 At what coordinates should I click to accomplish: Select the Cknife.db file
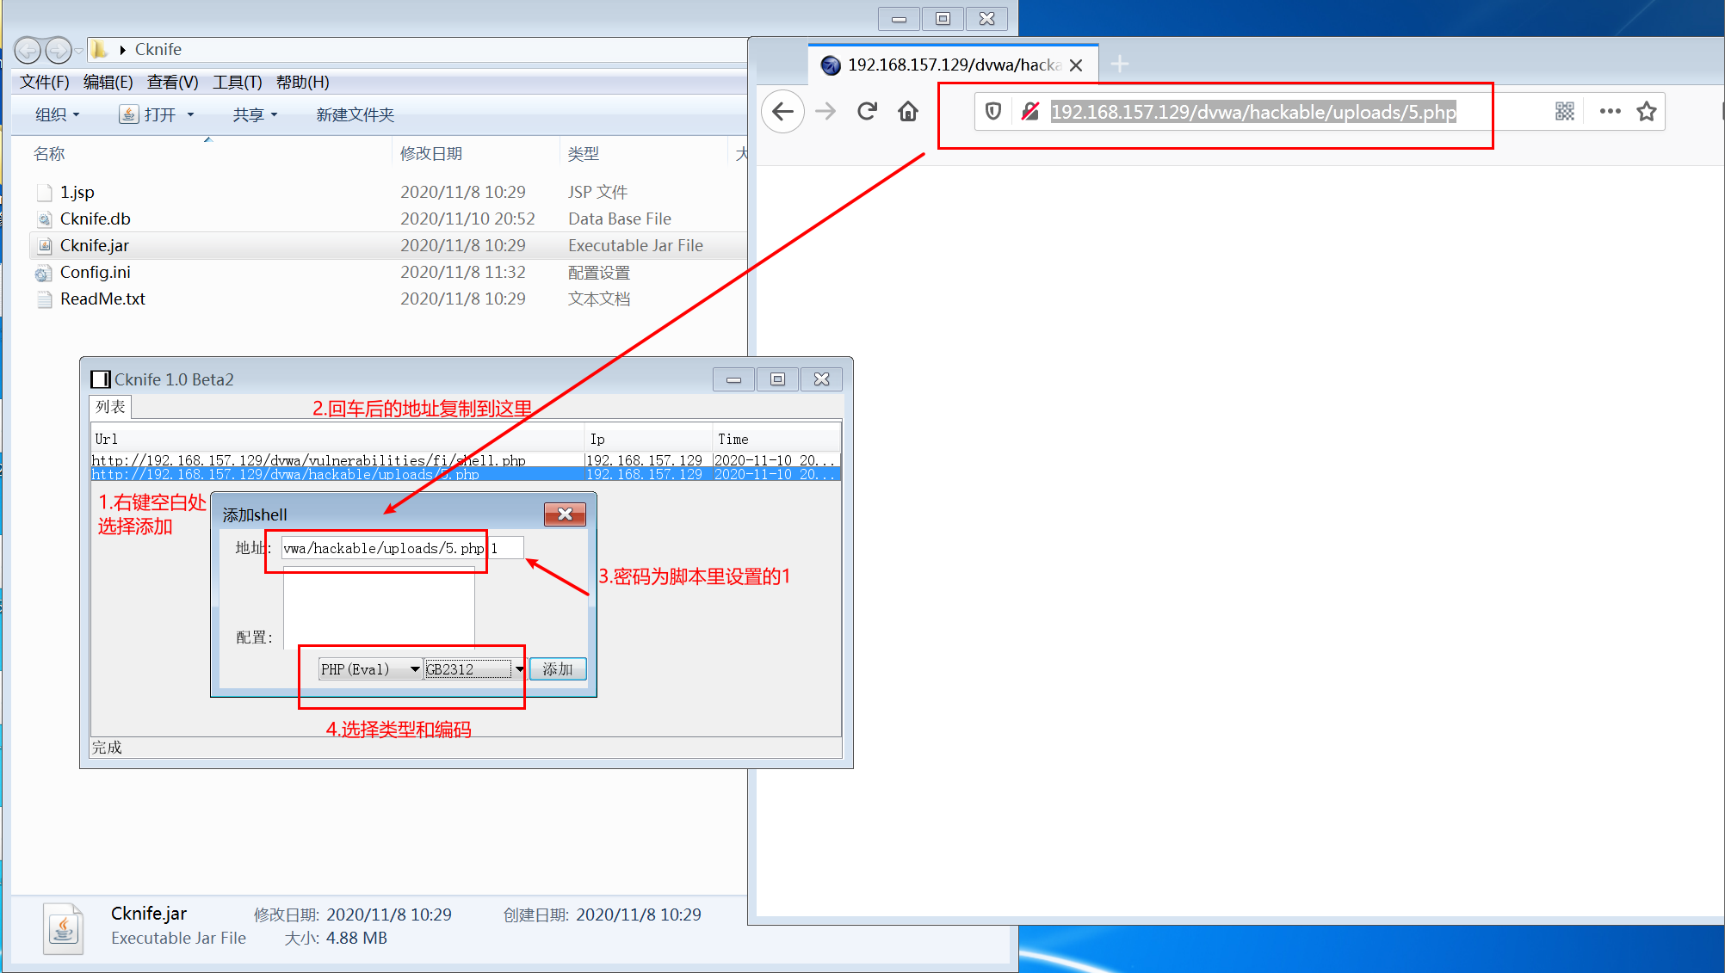(x=95, y=219)
